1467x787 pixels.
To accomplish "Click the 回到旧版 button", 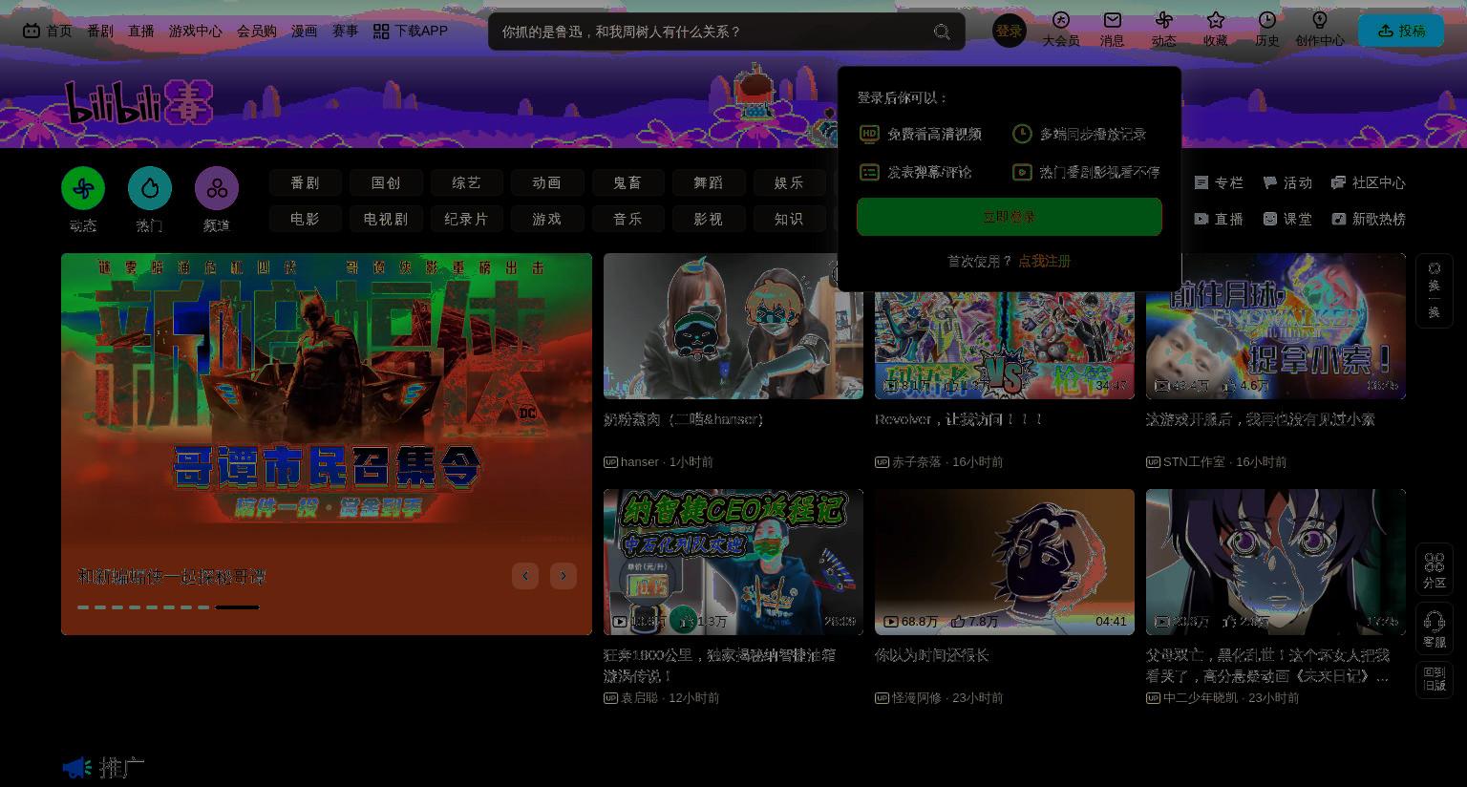I will coord(1435,679).
